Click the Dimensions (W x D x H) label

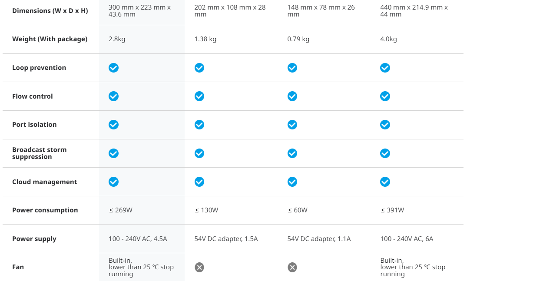tap(50, 10)
